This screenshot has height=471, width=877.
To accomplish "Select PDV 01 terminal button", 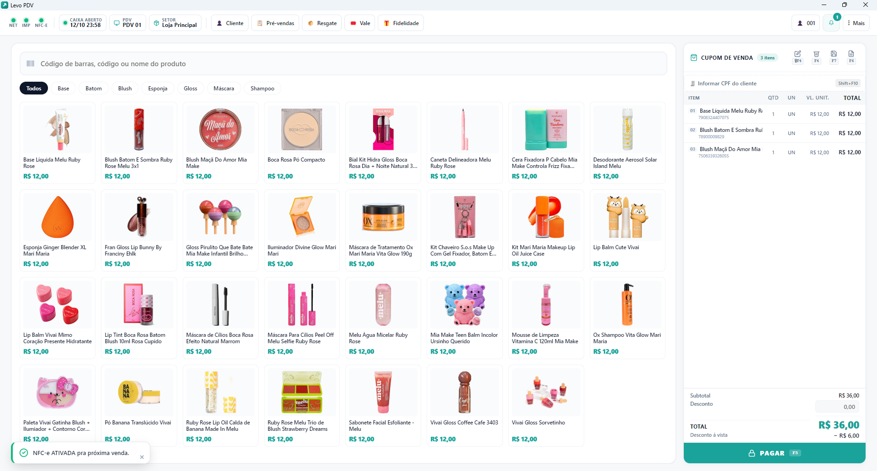I will pos(128,23).
